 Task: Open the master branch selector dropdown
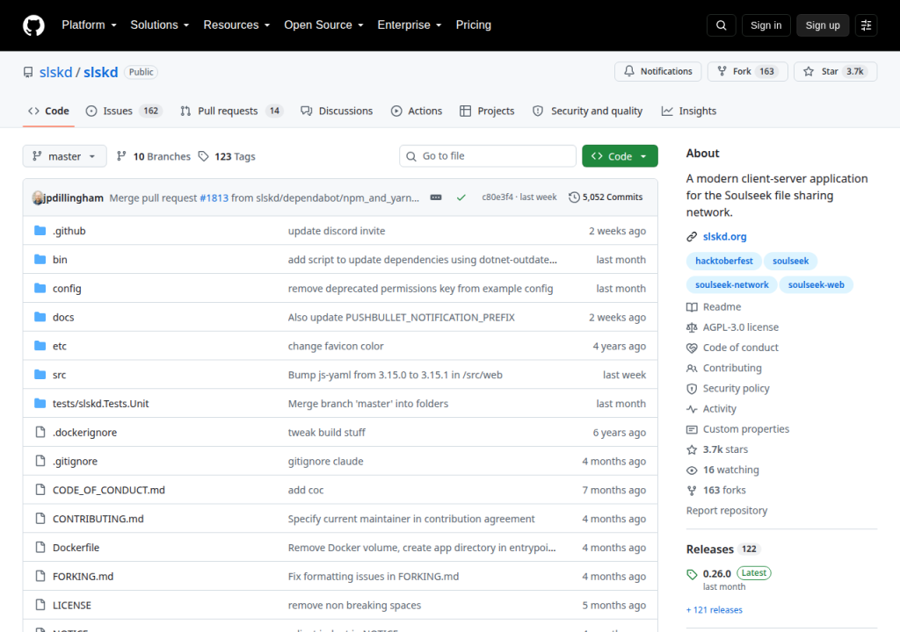click(64, 156)
